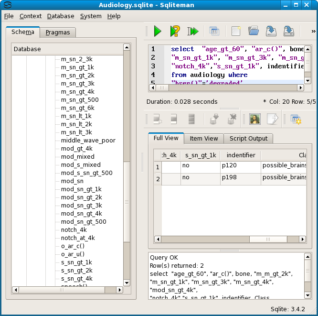Image resolution: width=318 pixels, height=316 pixels.
Task: Switch to the Script Output tab
Action: (249, 139)
